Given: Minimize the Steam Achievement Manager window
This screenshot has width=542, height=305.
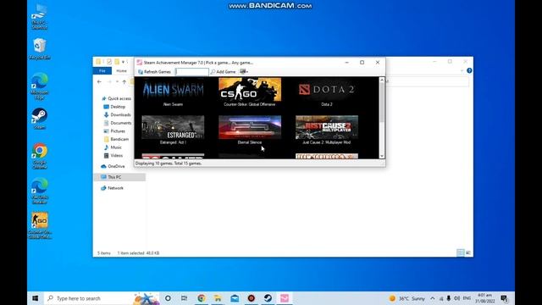Looking at the screenshot, I should (346, 62).
